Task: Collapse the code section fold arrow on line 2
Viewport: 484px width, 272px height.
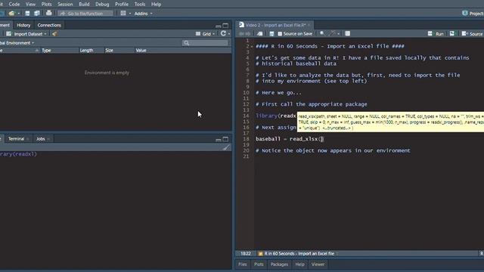Action: point(252,47)
